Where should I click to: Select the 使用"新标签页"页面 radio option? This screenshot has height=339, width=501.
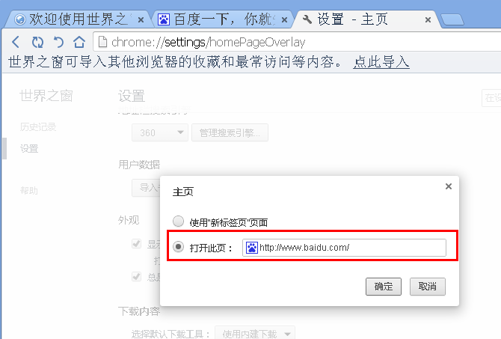point(178,222)
